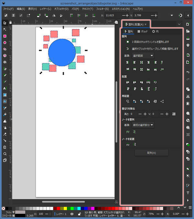The image size is (194, 219).
Task: Toggle move/align selection as group option
Action: 128,49
